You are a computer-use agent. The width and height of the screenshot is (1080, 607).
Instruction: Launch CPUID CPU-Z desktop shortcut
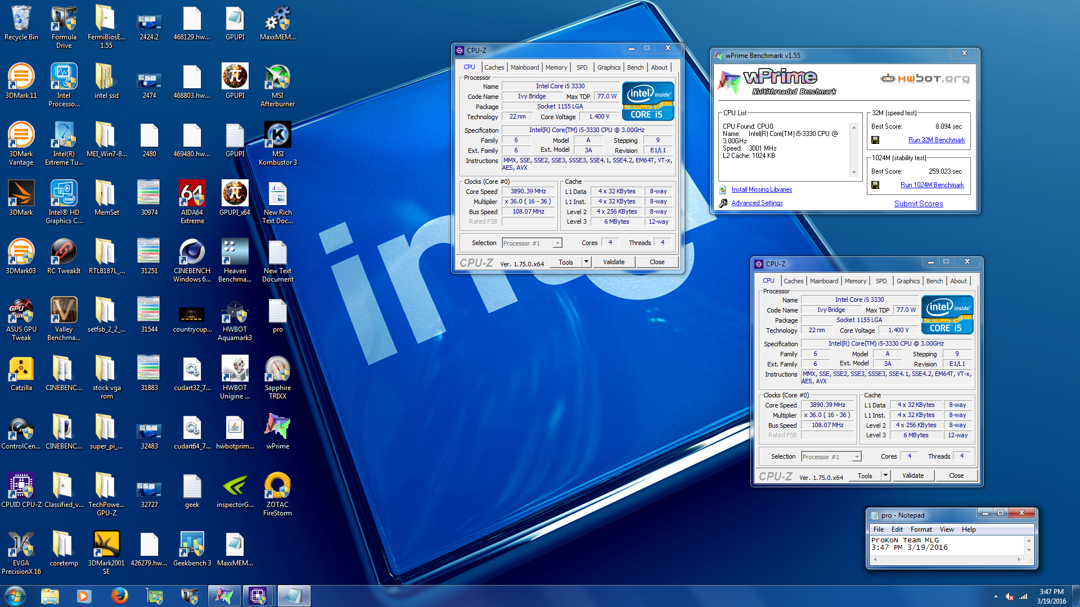[21, 491]
